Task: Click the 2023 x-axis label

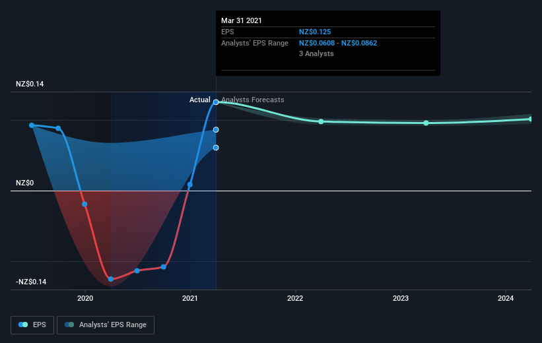Action: (x=400, y=298)
